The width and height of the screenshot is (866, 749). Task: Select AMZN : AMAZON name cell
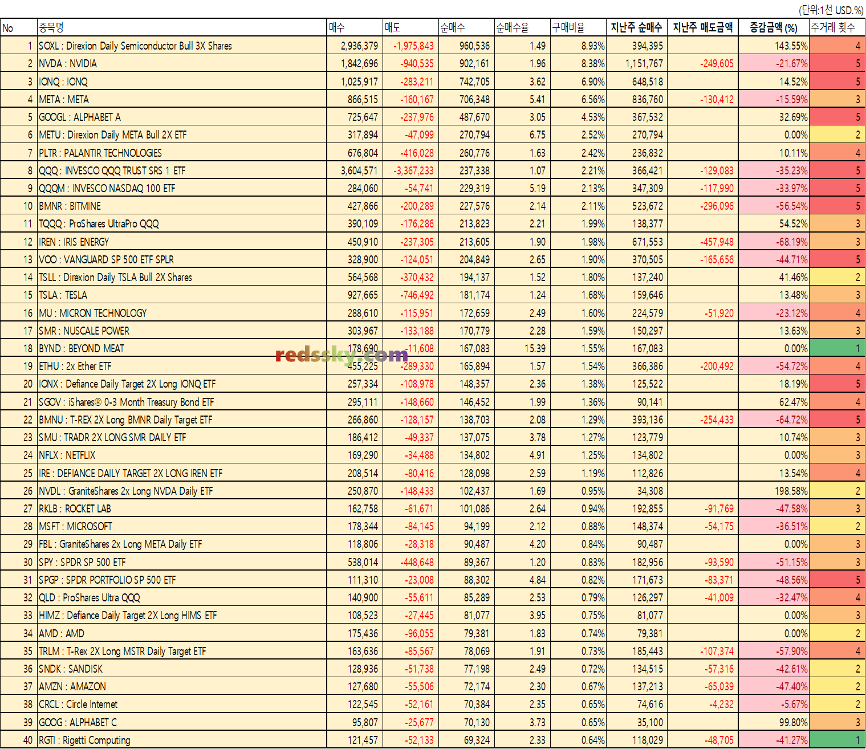(x=182, y=686)
